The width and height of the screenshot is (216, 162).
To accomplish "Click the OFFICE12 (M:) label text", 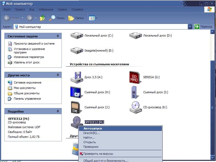I will point(94,122).
